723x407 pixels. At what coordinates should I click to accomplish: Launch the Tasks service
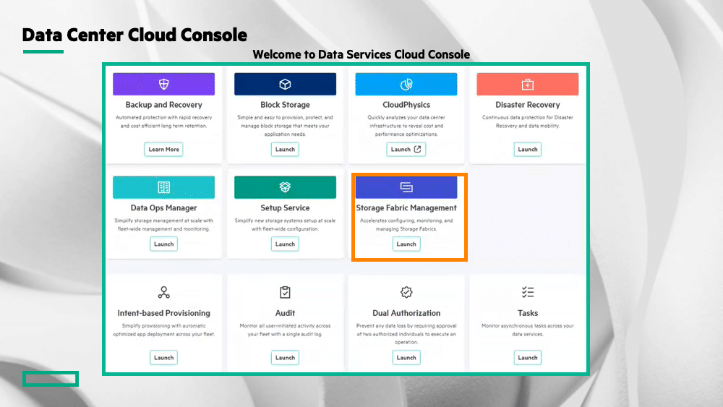(528, 357)
